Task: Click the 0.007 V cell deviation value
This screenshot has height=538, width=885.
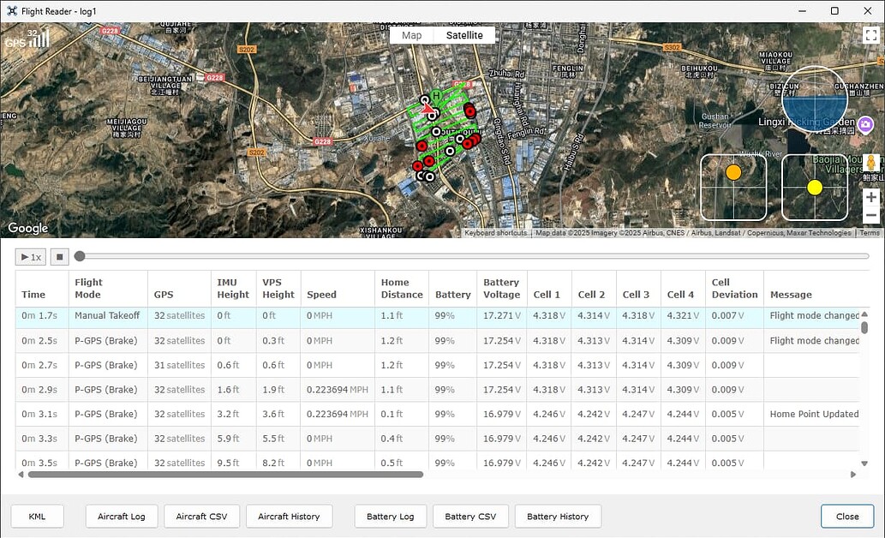Action: tap(727, 315)
